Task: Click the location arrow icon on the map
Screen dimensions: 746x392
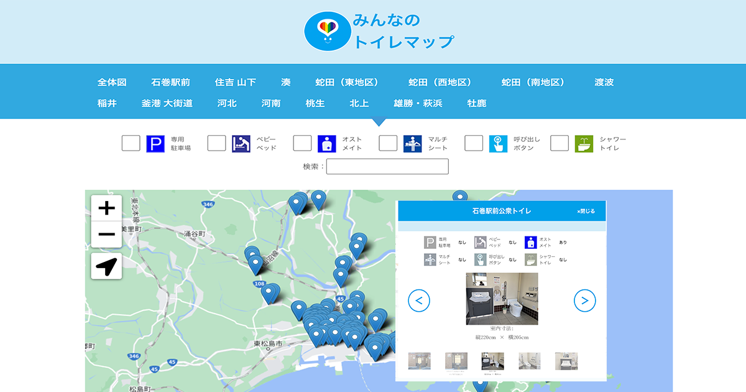Action: click(106, 267)
